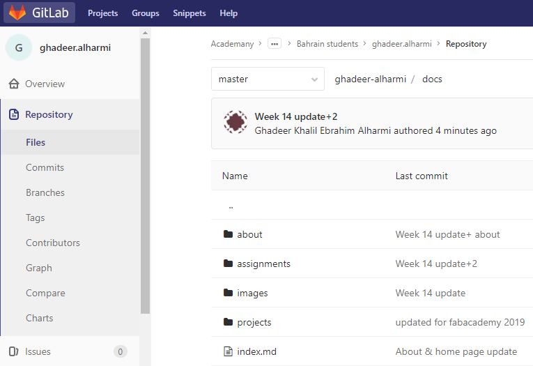Click the Academany breadcrumb link
This screenshot has height=366, width=533.
point(232,44)
